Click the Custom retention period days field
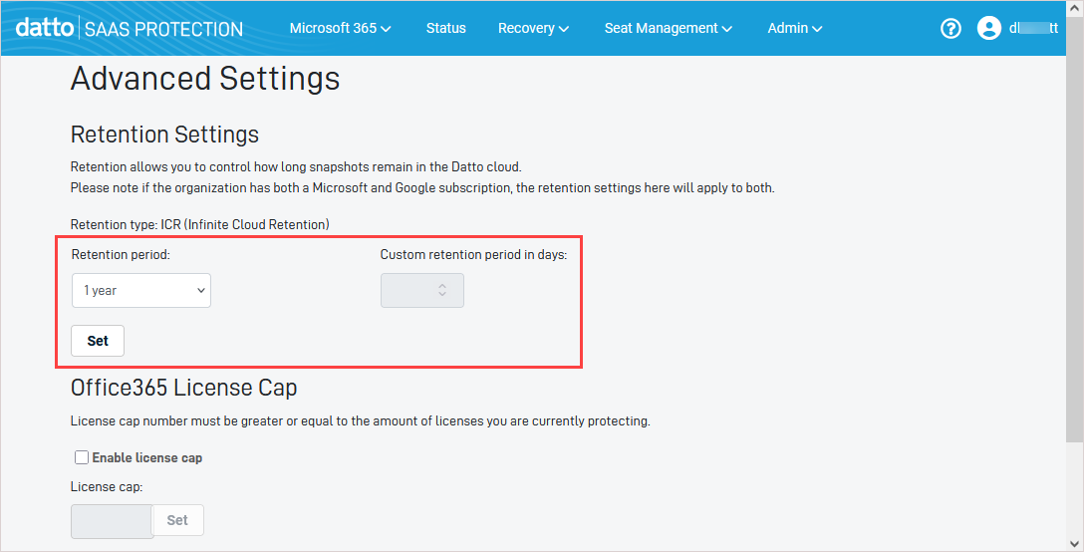The width and height of the screenshot is (1084, 552). [422, 291]
